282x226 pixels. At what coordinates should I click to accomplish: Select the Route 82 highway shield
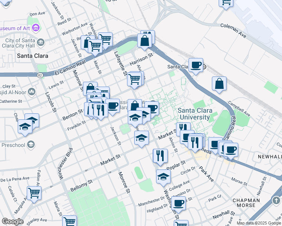coord(40,75)
